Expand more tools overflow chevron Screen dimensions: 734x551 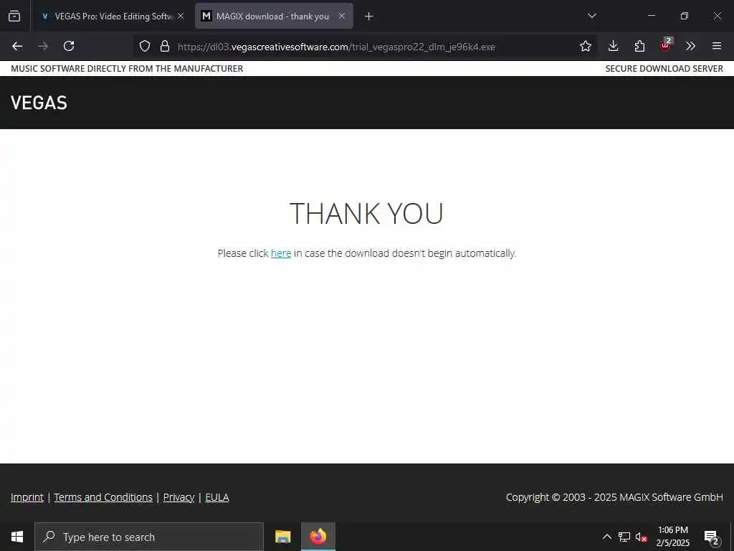690,46
